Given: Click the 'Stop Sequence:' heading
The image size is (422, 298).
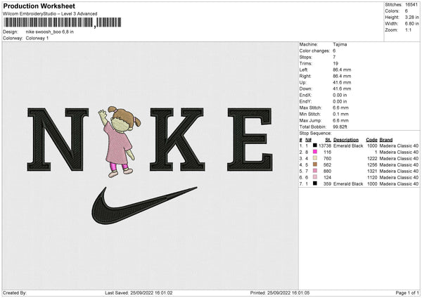Looking at the screenshot, I should pyautogui.click(x=315, y=133).
